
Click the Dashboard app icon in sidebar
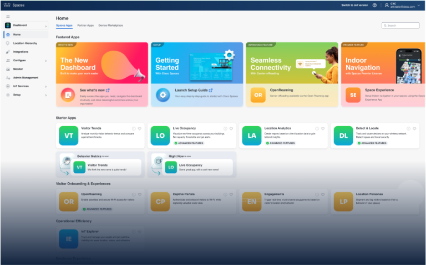(8, 26)
